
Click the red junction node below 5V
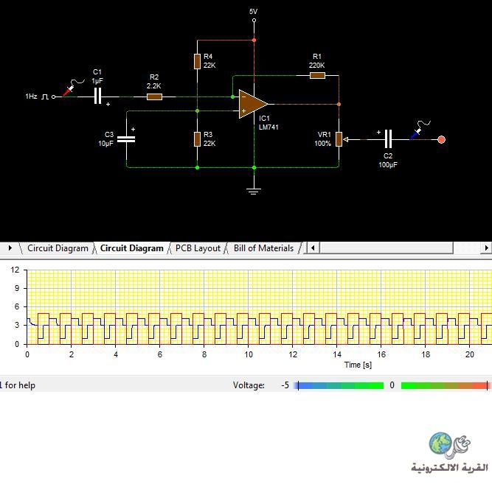[254, 40]
